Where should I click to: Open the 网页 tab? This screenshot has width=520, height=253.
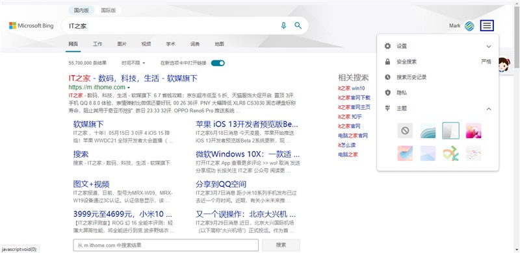click(73, 43)
